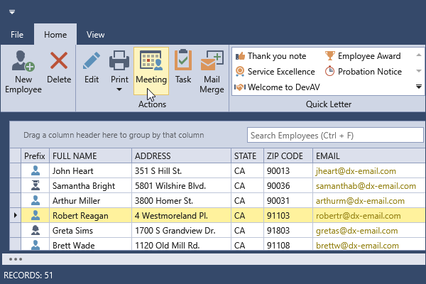The width and height of the screenshot is (426, 284).
Task: Choose Employee Award quick letter
Action: coord(363,56)
